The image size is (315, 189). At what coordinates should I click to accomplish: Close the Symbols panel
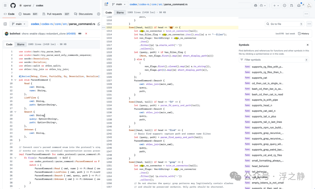coord(308,45)
